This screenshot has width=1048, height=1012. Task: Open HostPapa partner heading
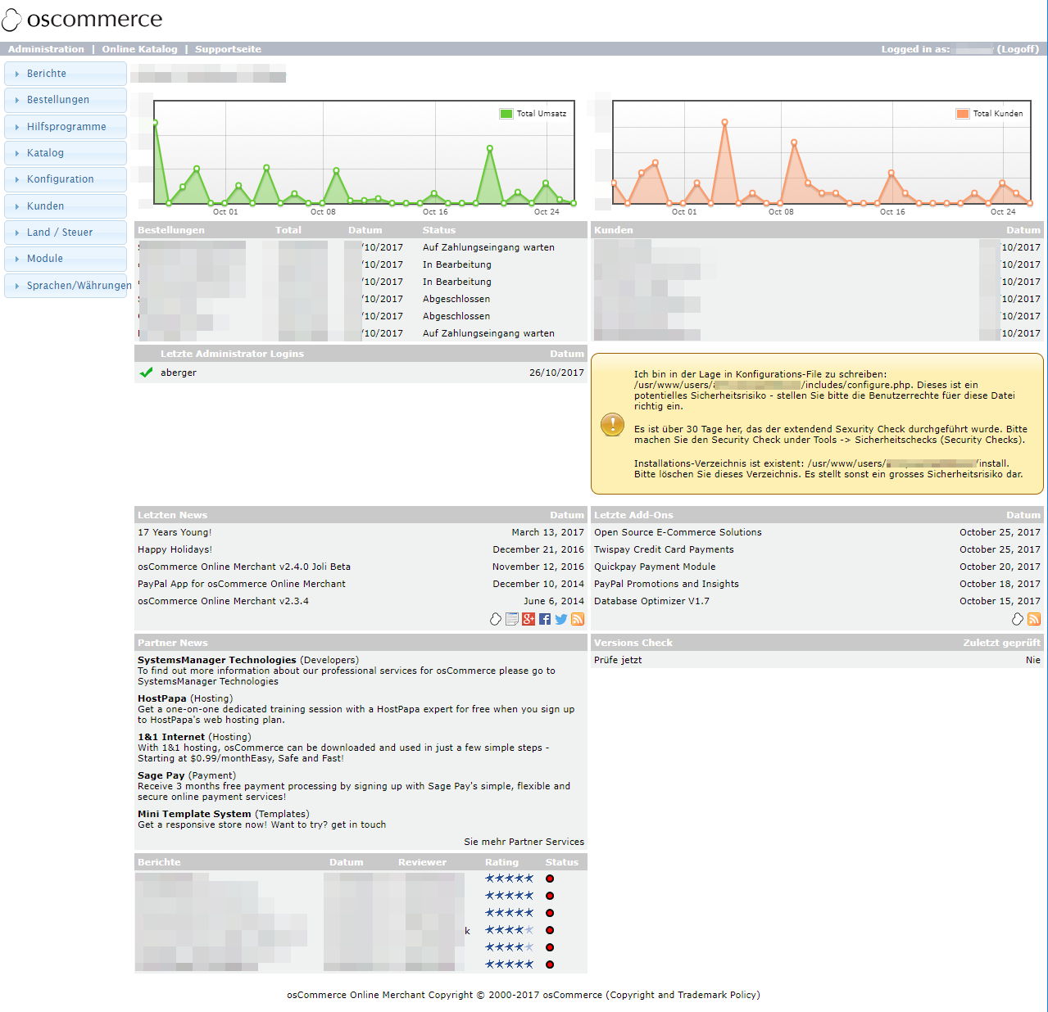click(162, 698)
